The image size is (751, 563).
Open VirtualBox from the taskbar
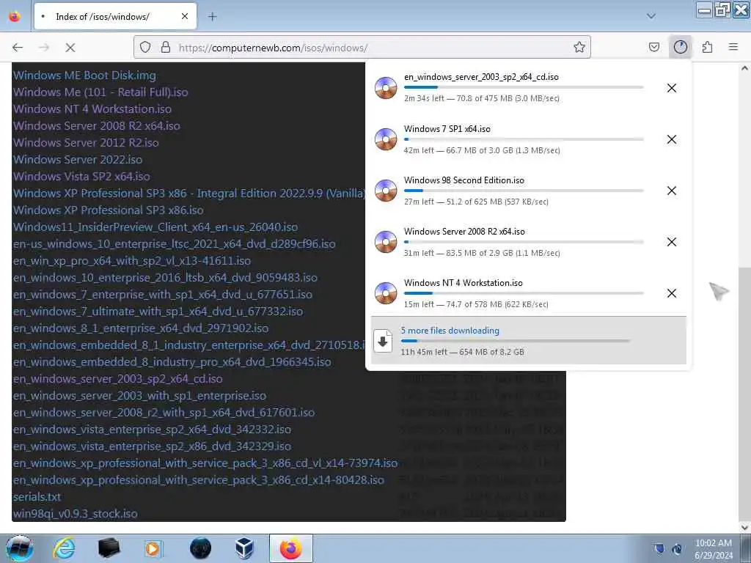245,548
